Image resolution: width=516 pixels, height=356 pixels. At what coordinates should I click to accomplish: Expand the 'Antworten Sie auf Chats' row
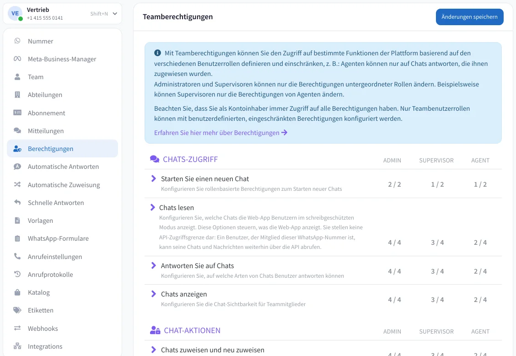pos(153,265)
